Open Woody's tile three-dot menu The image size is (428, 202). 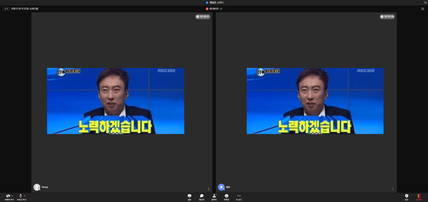209,189
